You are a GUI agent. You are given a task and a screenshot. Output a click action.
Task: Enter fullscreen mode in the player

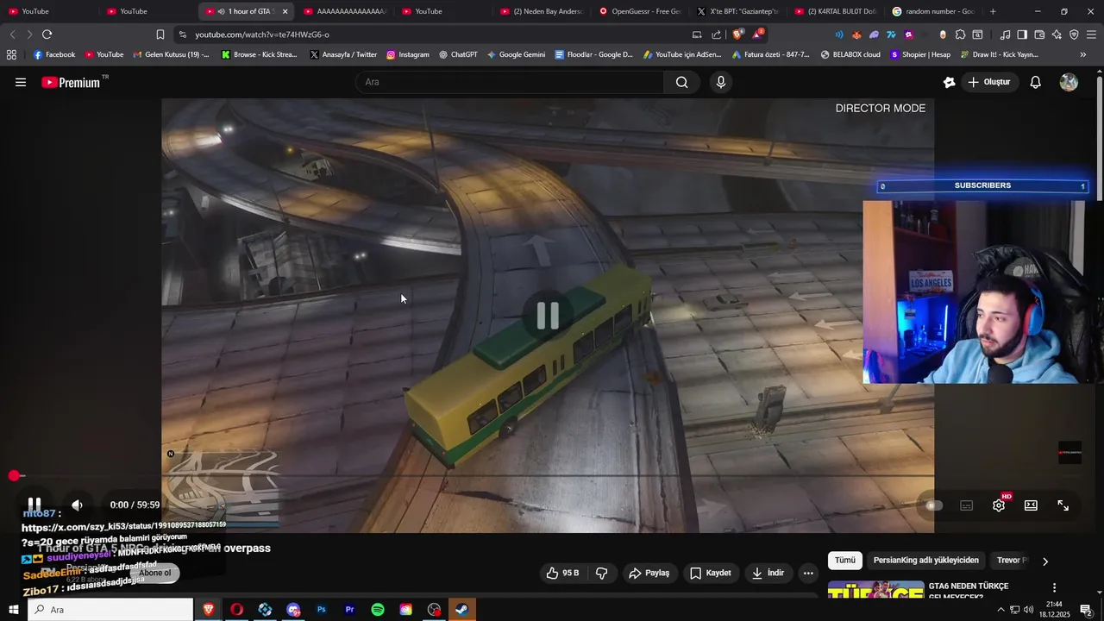pyautogui.click(x=1063, y=505)
